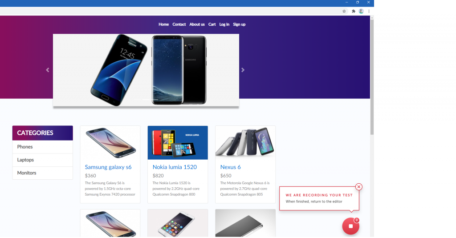
Task: Open the browser extensions puzzle icon
Action: pyautogui.click(x=353, y=11)
